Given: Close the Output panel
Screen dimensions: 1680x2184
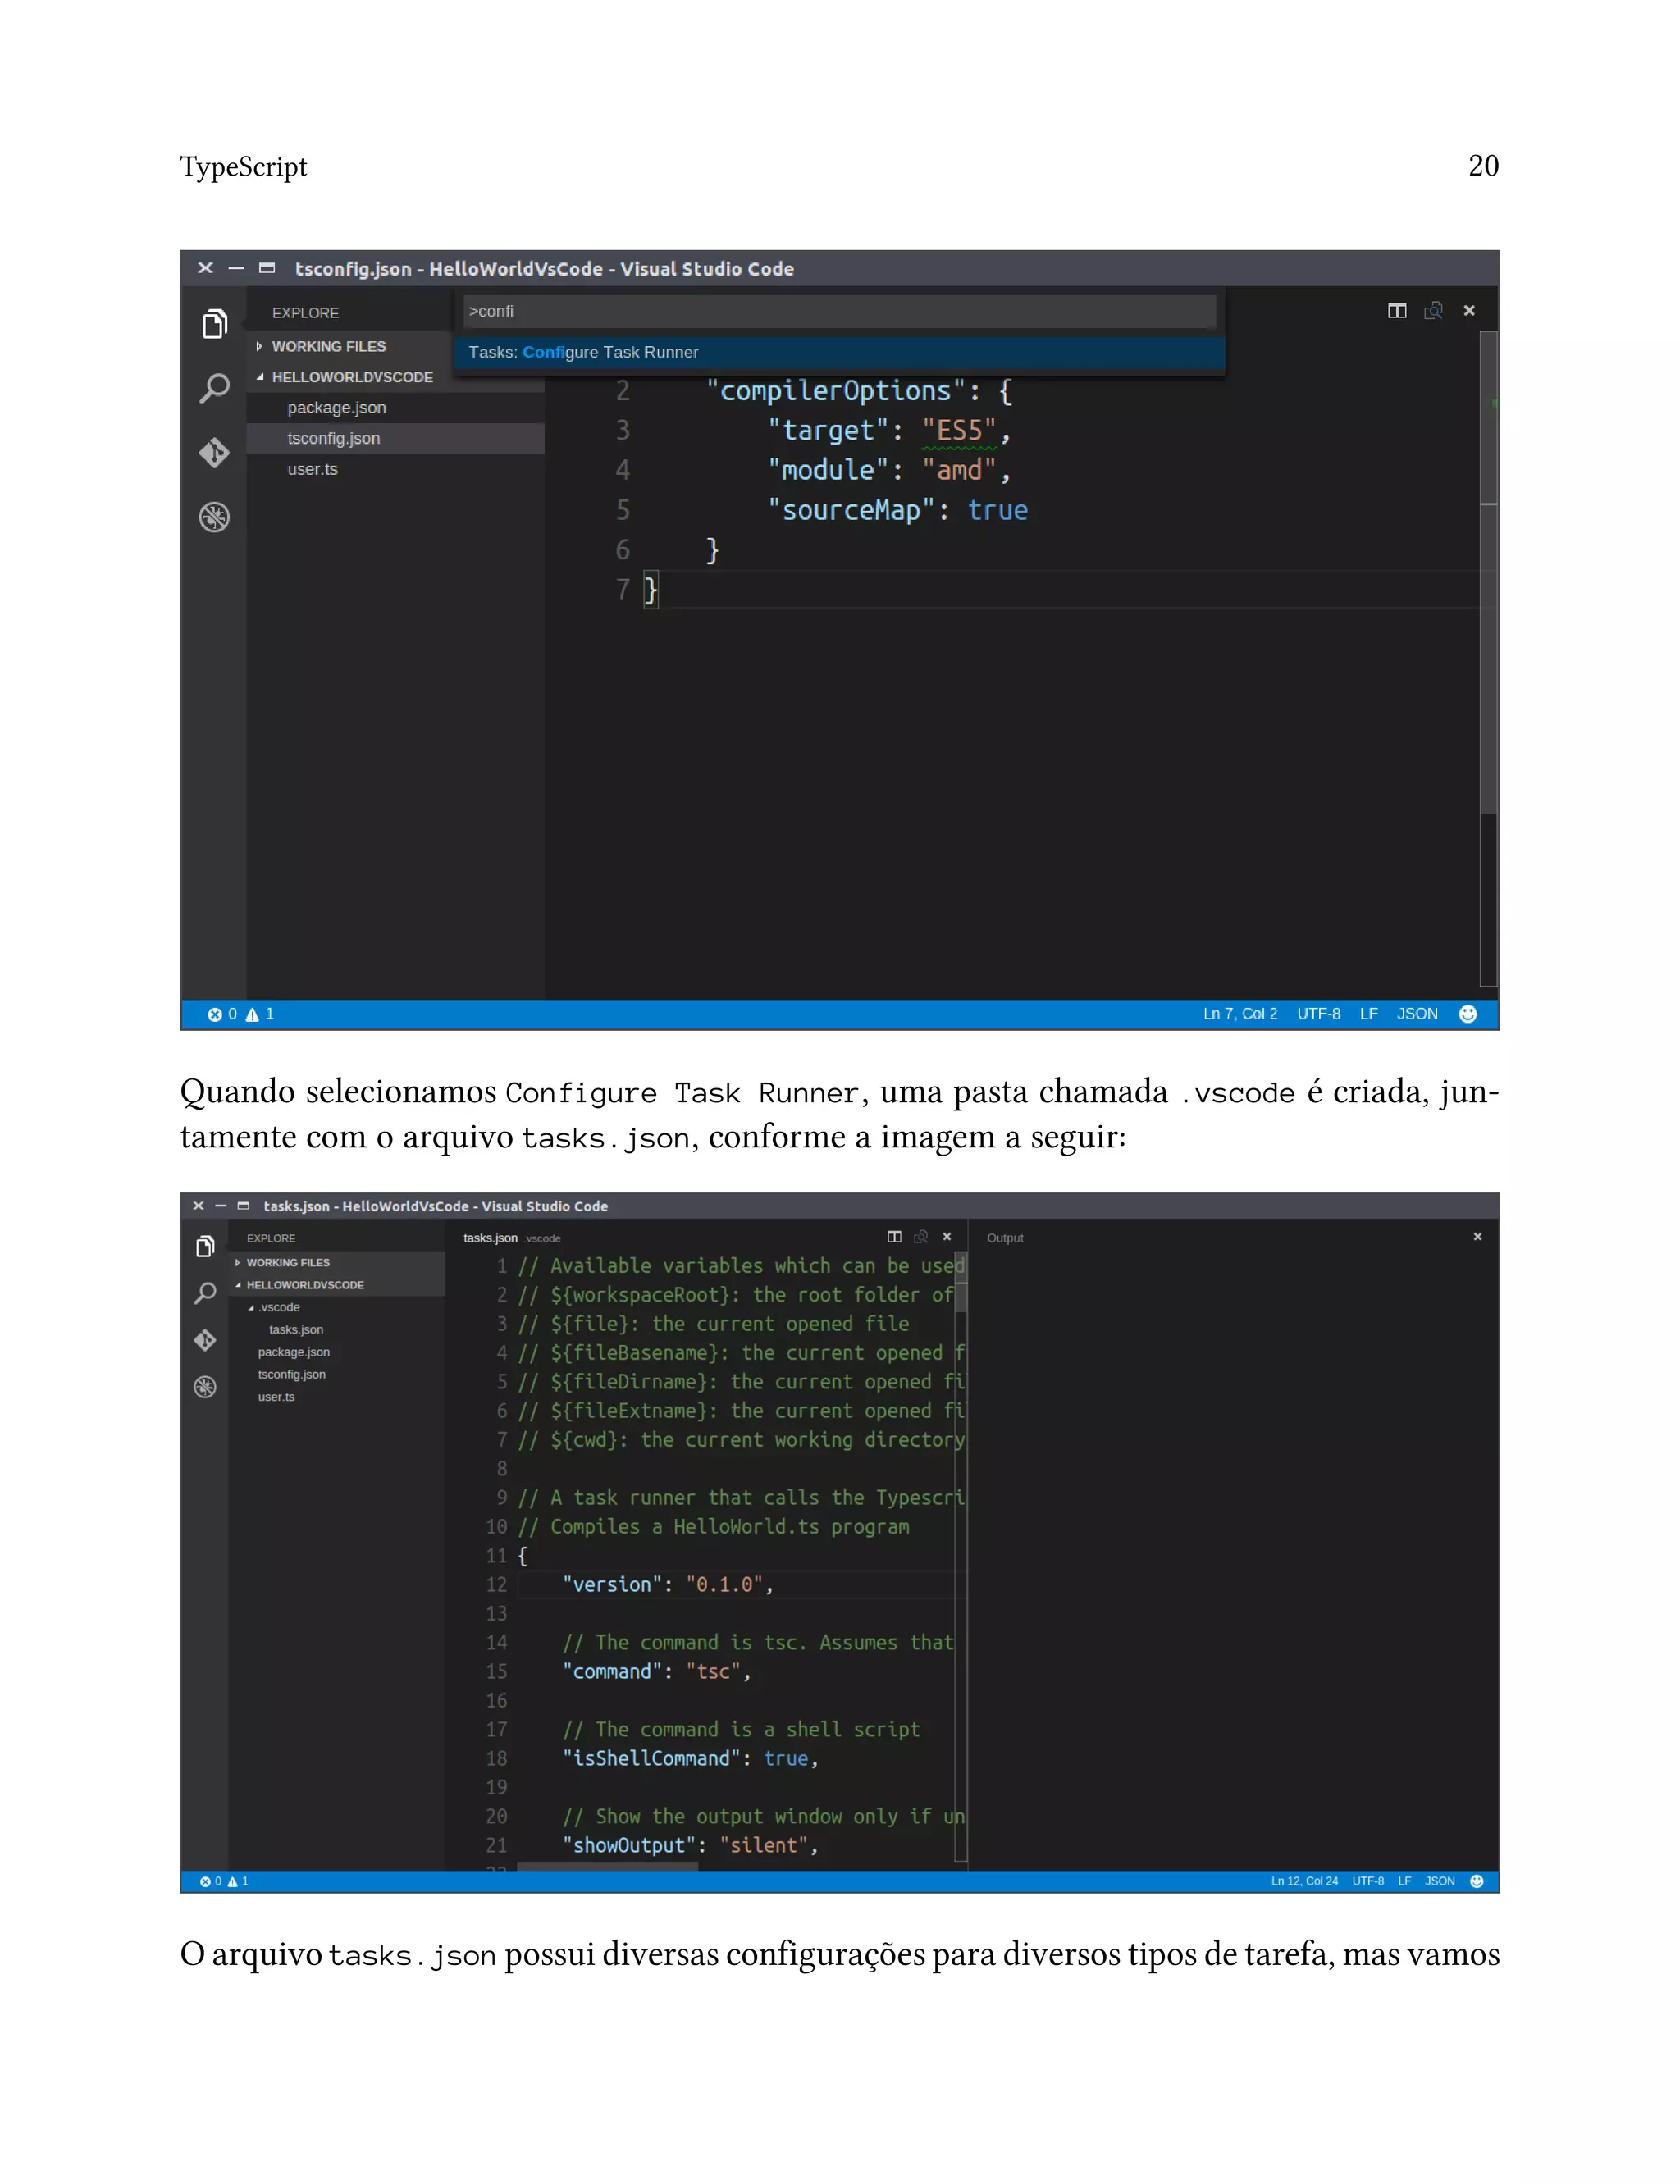Looking at the screenshot, I should [x=1477, y=1237].
